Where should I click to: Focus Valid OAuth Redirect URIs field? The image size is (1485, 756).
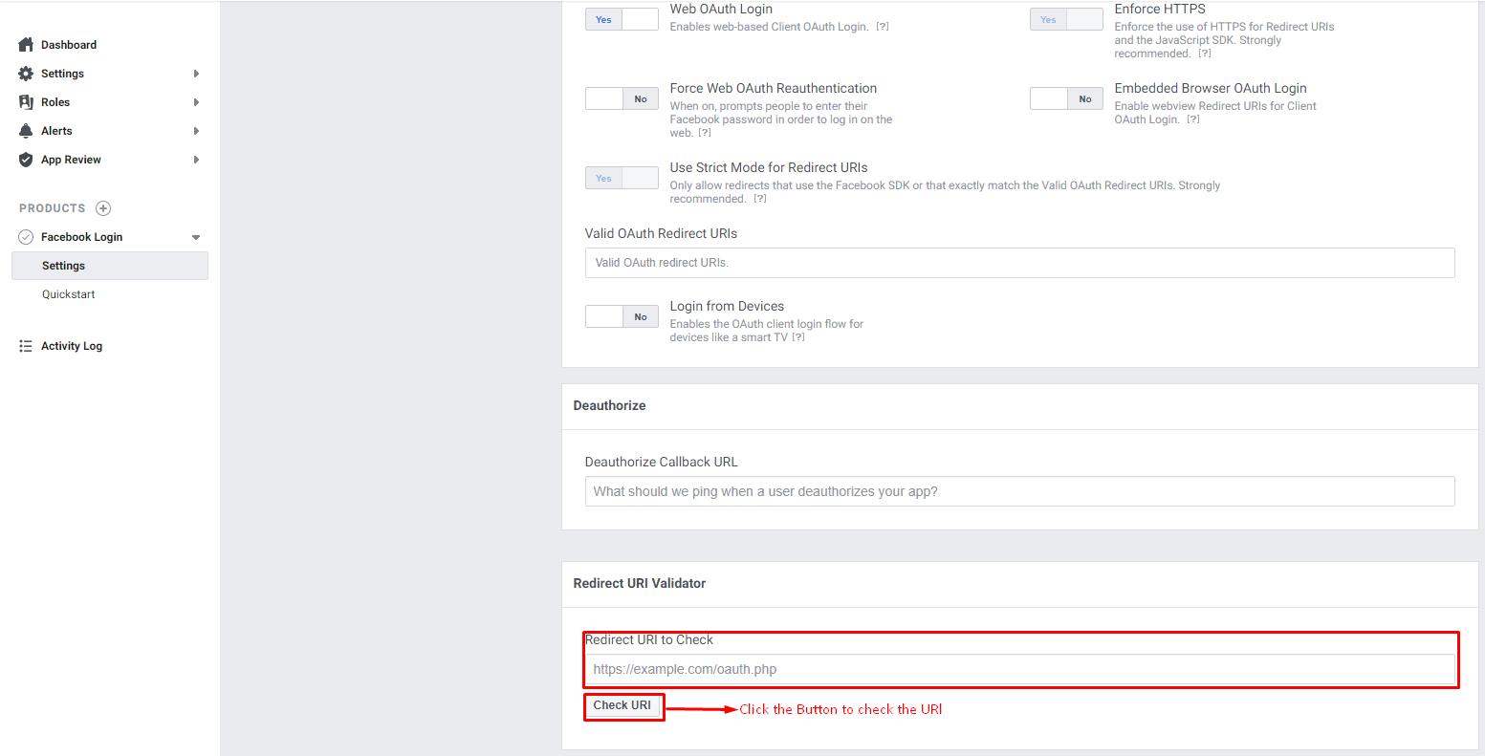click(x=1019, y=263)
